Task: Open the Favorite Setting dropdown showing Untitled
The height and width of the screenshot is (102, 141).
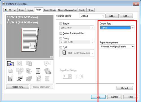Action: click(92, 16)
